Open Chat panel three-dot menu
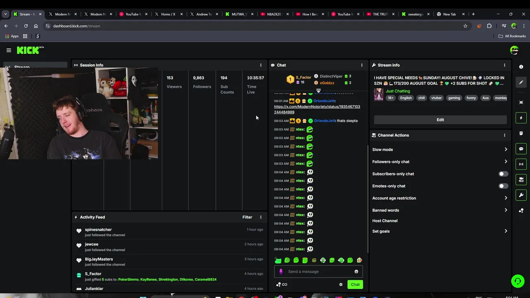Screen dimensions: 530x298 coord(361,65)
